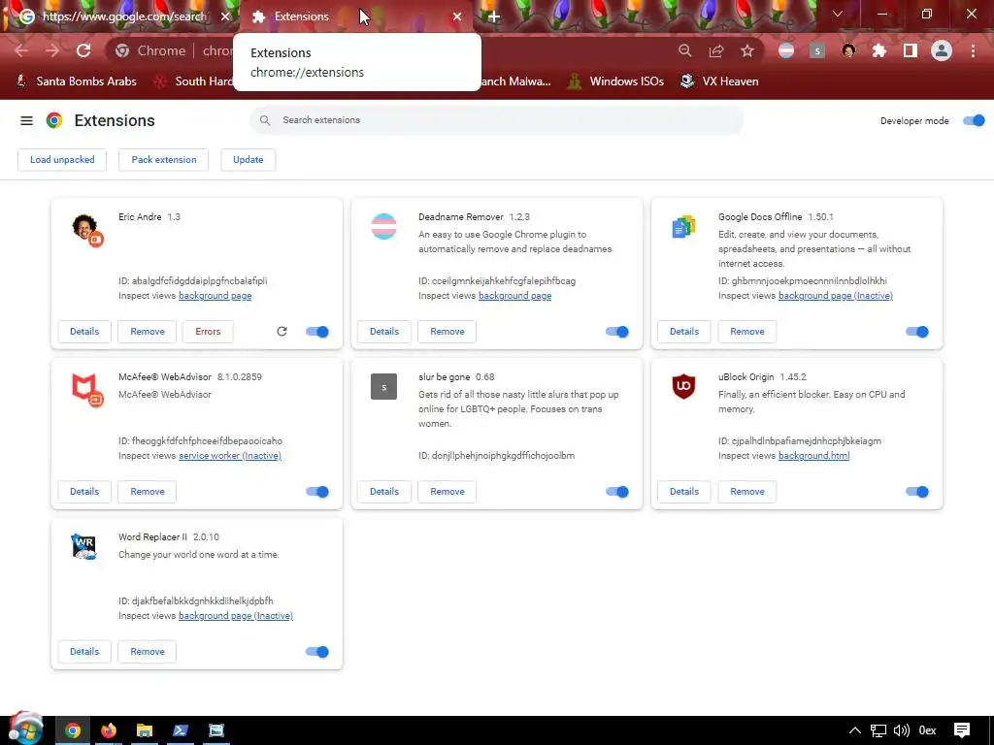Open Chrome three-dot menu
The image size is (994, 745).
point(973,50)
